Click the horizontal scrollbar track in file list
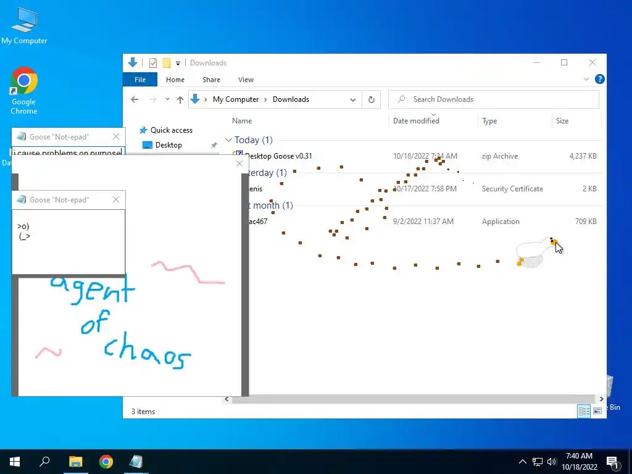The image size is (632, 474). pyautogui.click(x=414, y=399)
